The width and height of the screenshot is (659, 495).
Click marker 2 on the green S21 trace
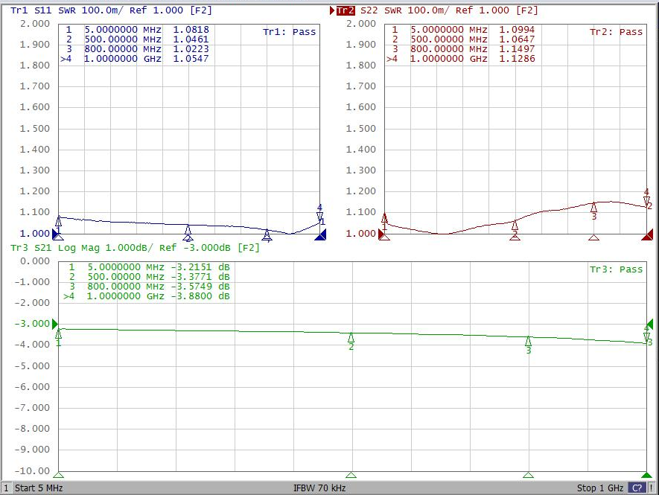coord(351,337)
